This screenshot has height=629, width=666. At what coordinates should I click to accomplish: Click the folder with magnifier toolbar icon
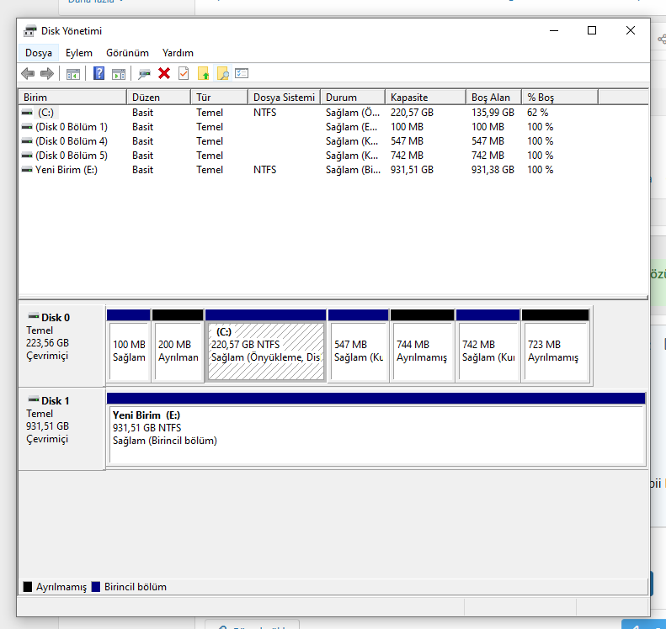coord(223,73)
